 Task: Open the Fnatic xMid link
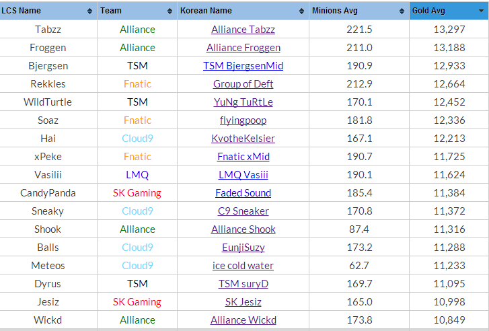243,157
